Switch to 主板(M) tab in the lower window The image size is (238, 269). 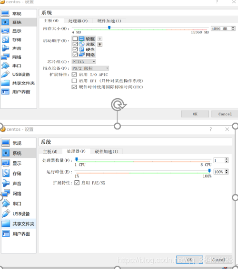[x=50, y=152]
